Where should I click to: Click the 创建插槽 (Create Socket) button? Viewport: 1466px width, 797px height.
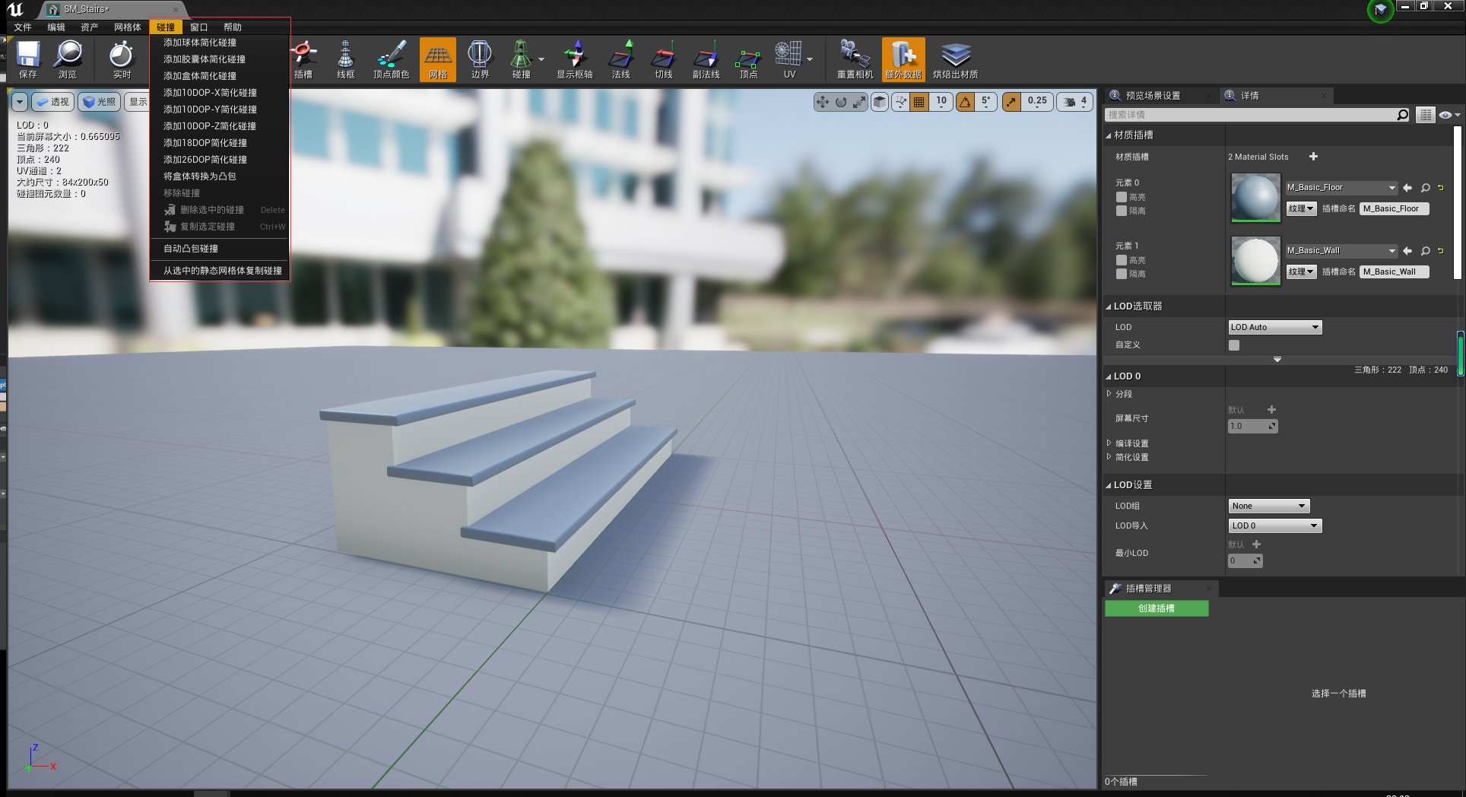point(1157,608)
